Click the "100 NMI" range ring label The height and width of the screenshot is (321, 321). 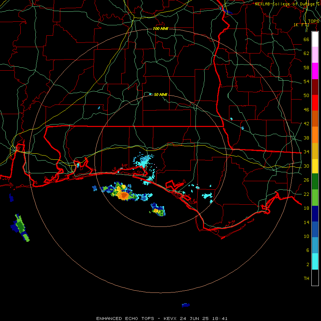(160, 29)
